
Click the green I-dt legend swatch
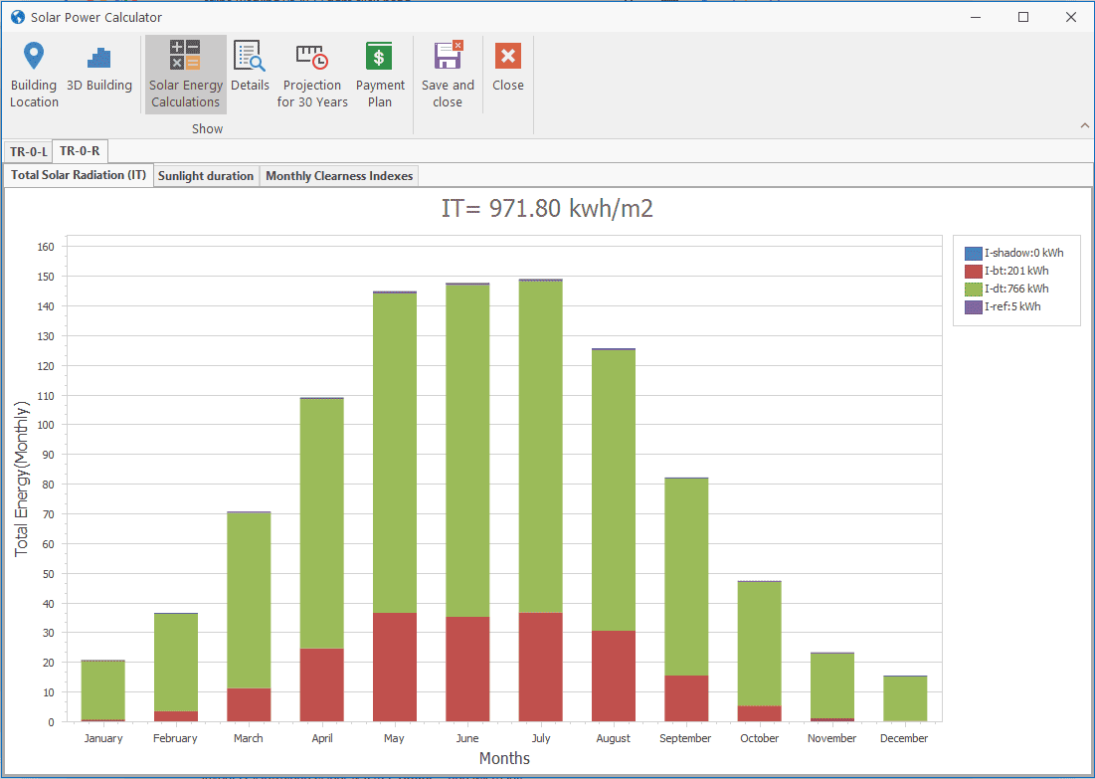[x=974, y=289]
